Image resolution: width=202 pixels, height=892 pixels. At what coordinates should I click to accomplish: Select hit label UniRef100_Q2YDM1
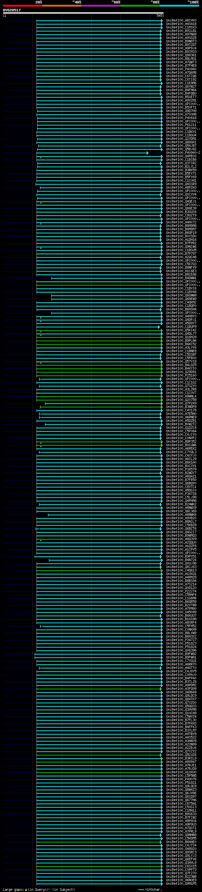[181, 139]
